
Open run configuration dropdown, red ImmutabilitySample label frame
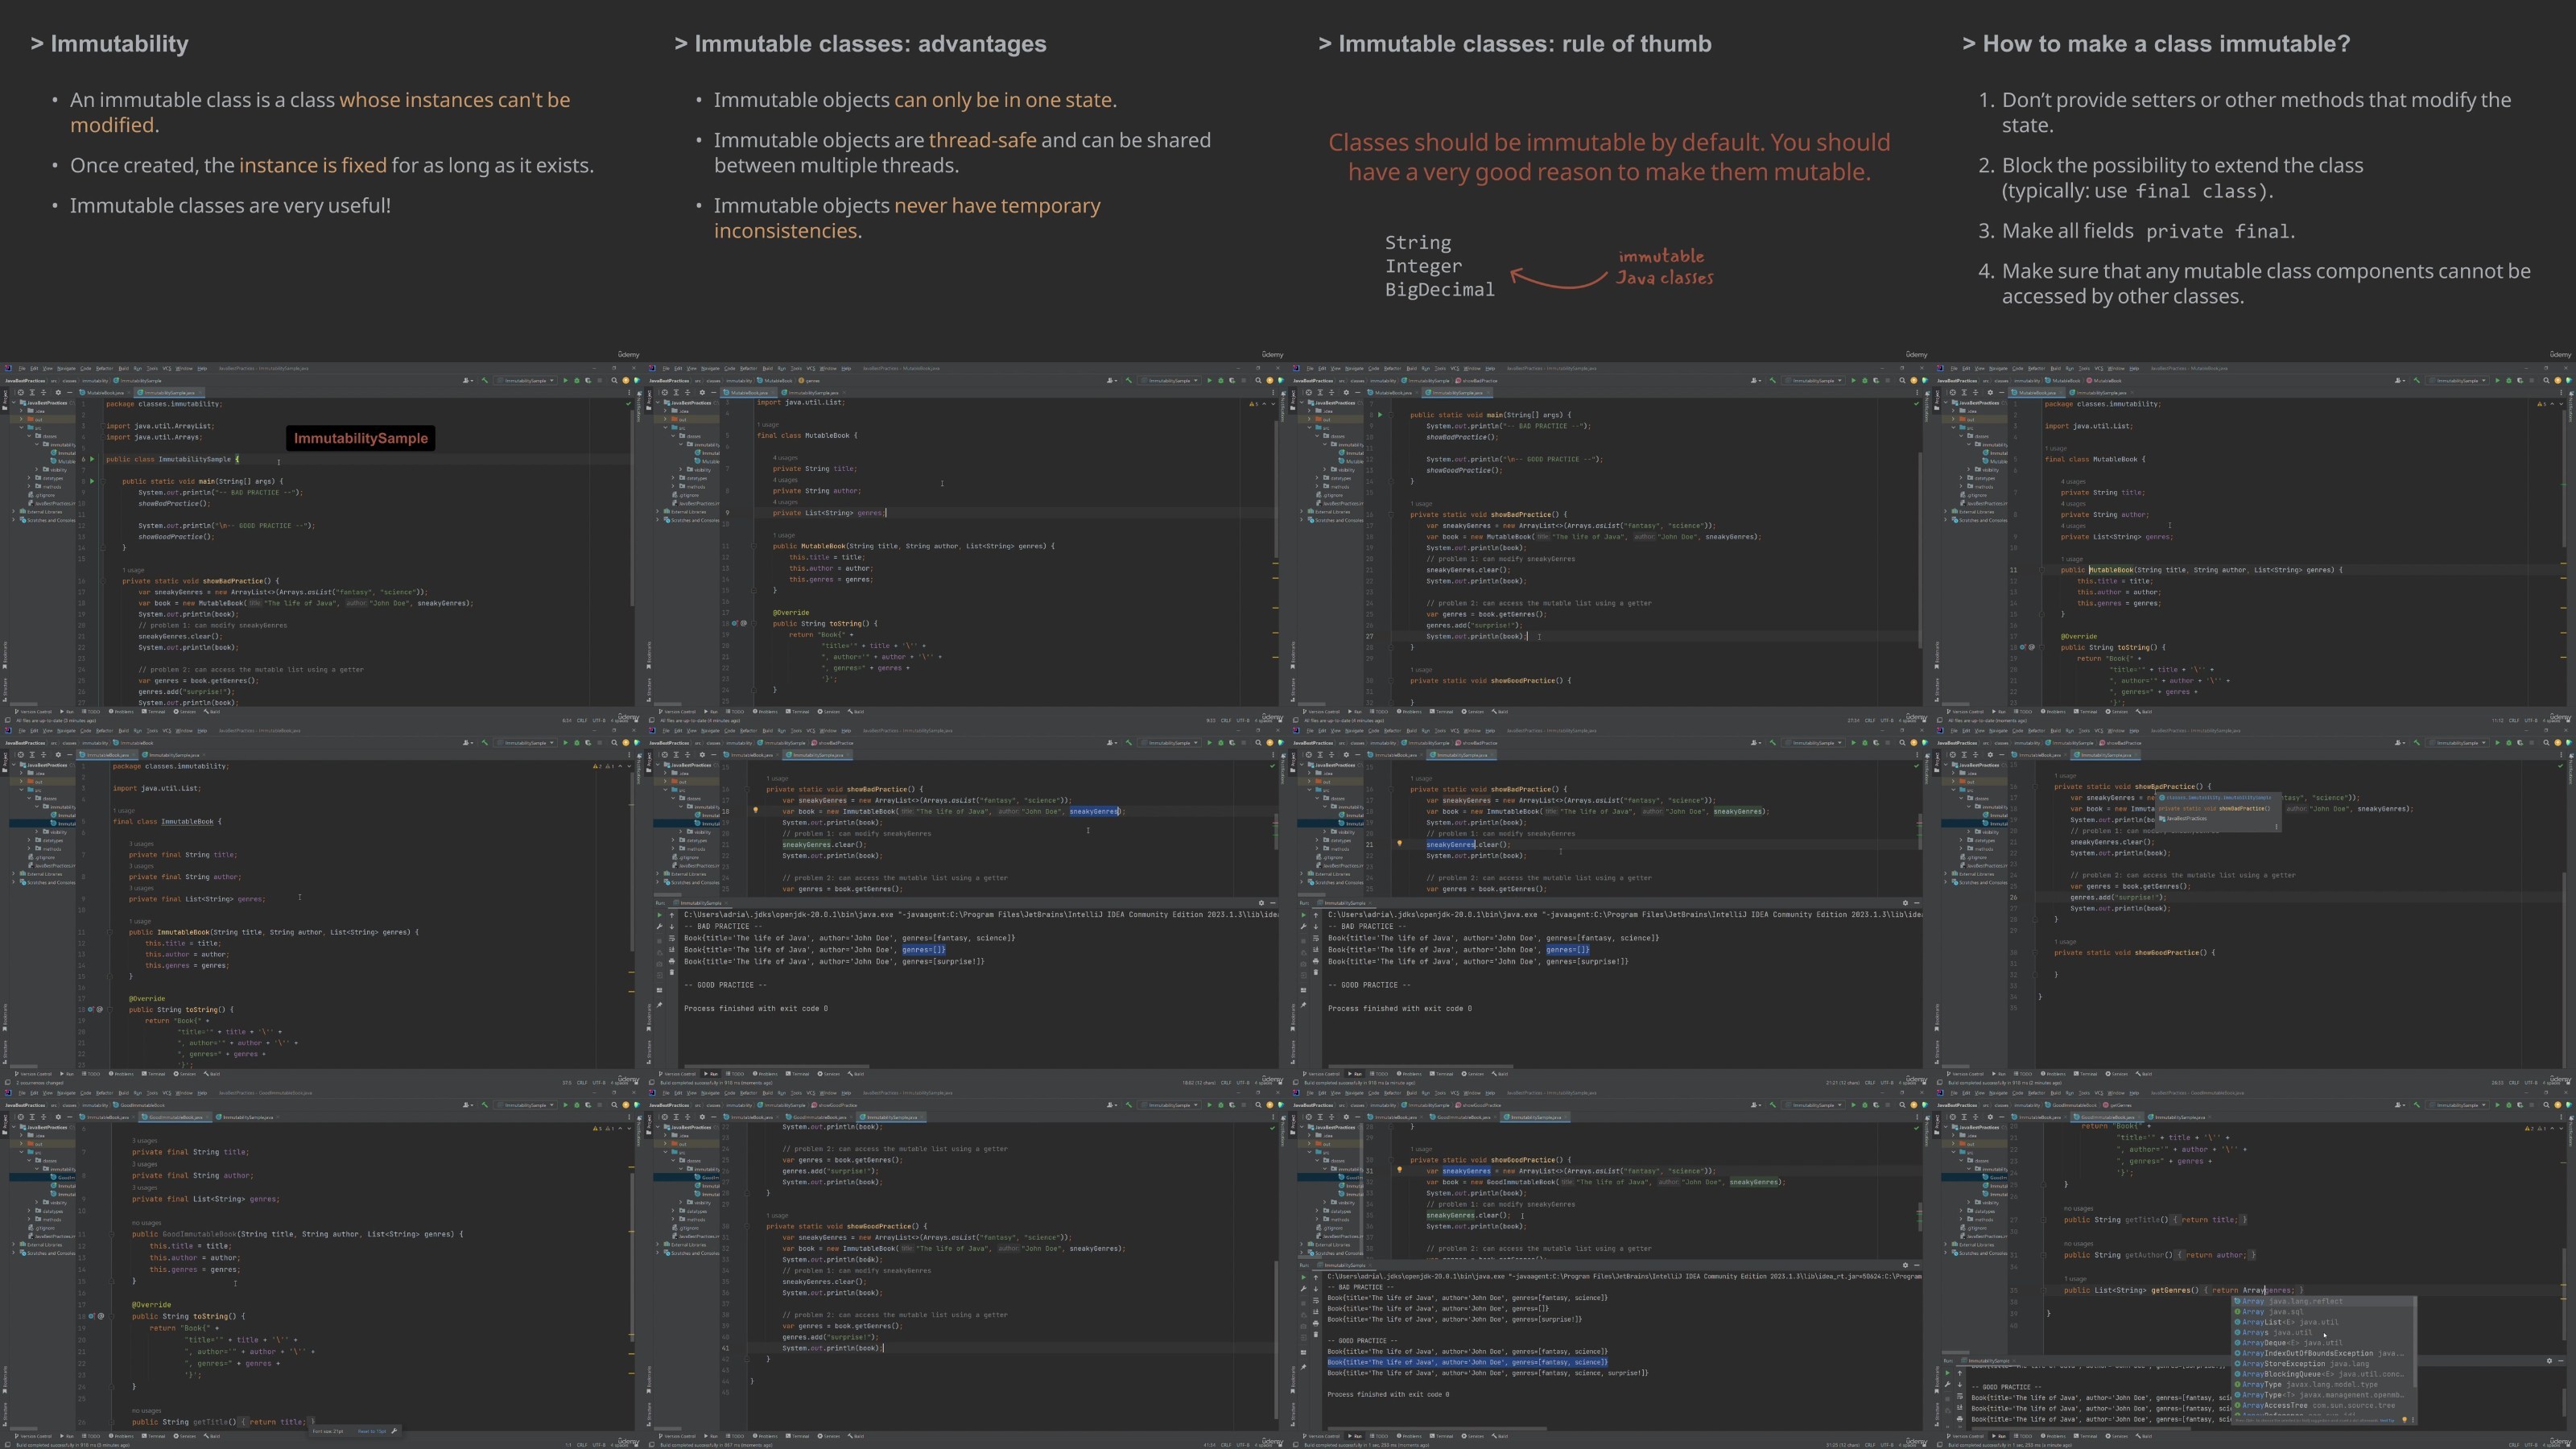[x=526, y=381]
